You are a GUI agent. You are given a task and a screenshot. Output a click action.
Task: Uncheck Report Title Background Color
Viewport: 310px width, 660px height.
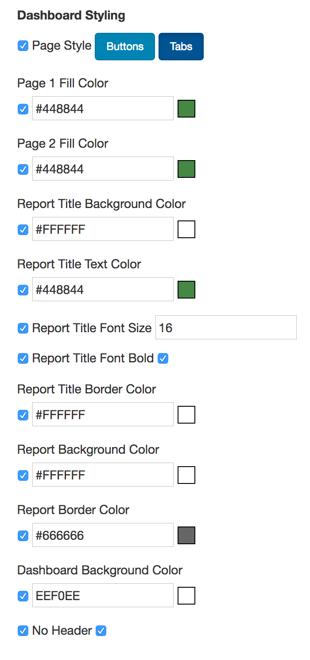tap(23, 229)
